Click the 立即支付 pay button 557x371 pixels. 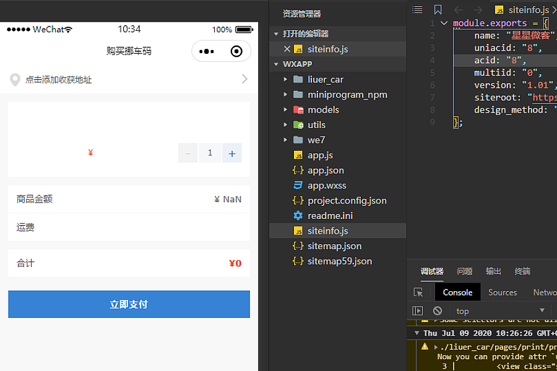[x=129, y=304]
